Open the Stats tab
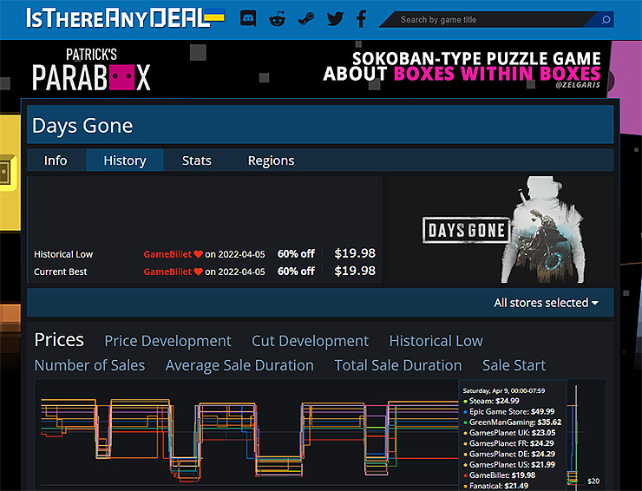This screenshot has height=491, width=642. tap(197, 160)
